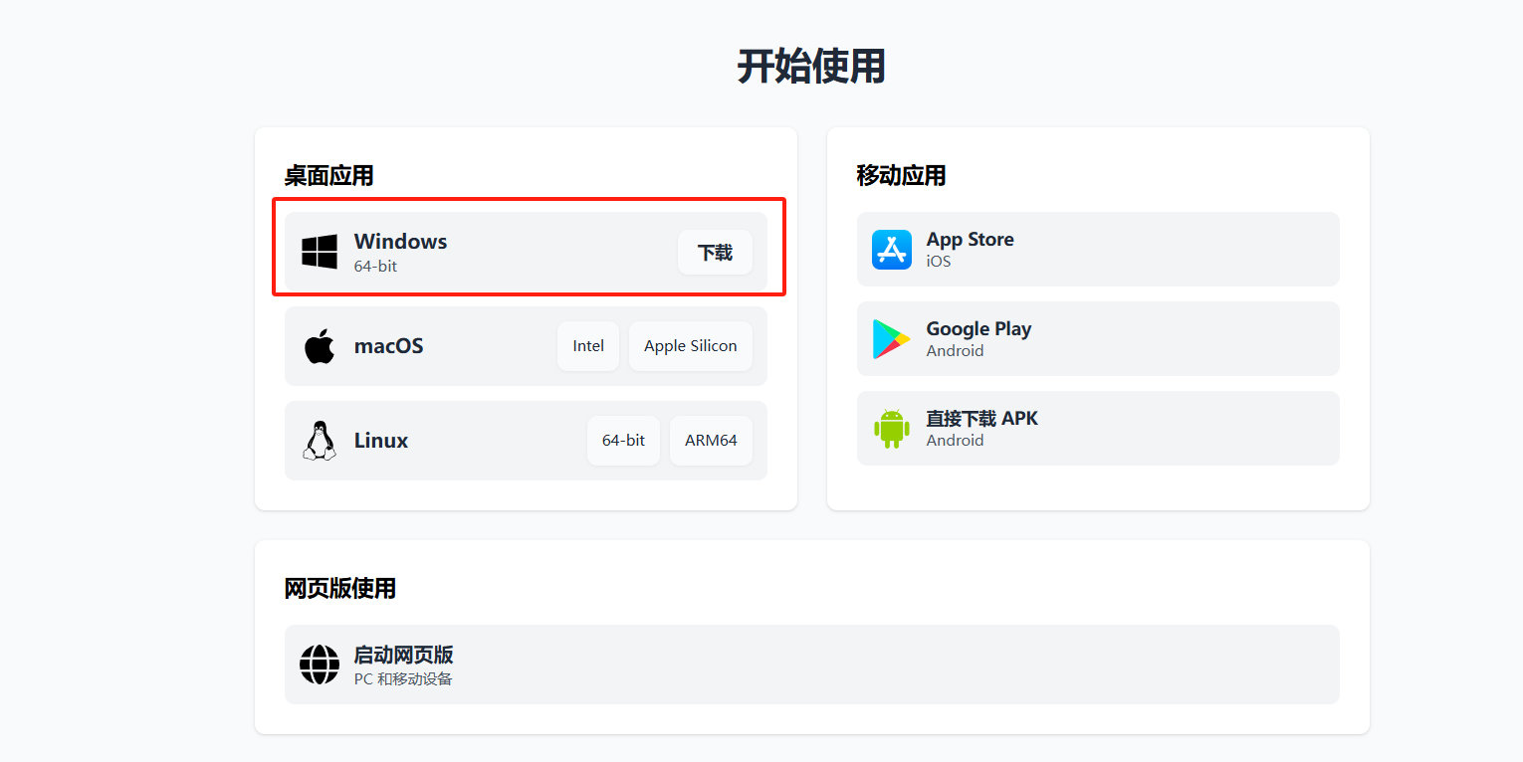Click the PC 和移动设备 subtitle
This screenshot has height=762, width=1523.
(403, 679)
